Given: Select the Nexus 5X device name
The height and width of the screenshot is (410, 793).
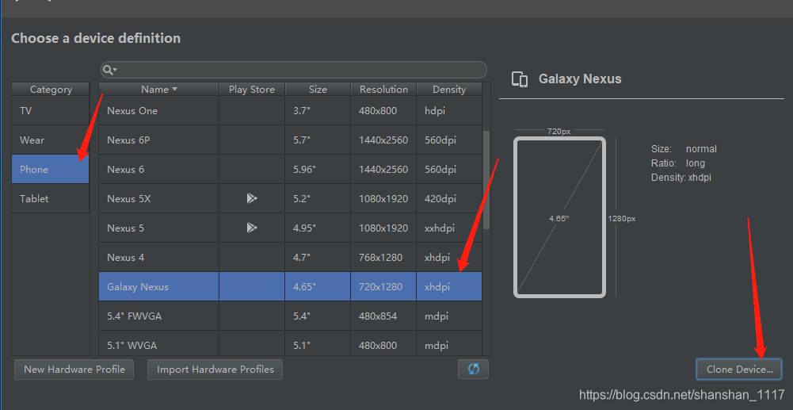Looking at the screenshot, I should pyautogui.click(x=129, y=198).
